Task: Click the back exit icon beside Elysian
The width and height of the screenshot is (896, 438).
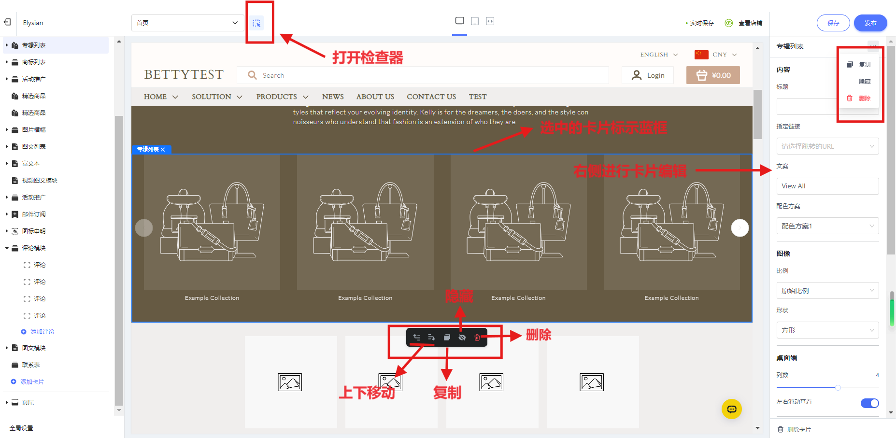Action: pos(7,22)
